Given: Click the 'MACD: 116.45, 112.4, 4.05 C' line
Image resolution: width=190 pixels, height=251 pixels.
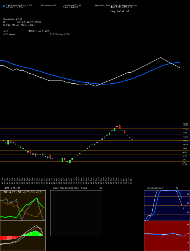Looking at the screenshot, I should [x=19, y=25].
